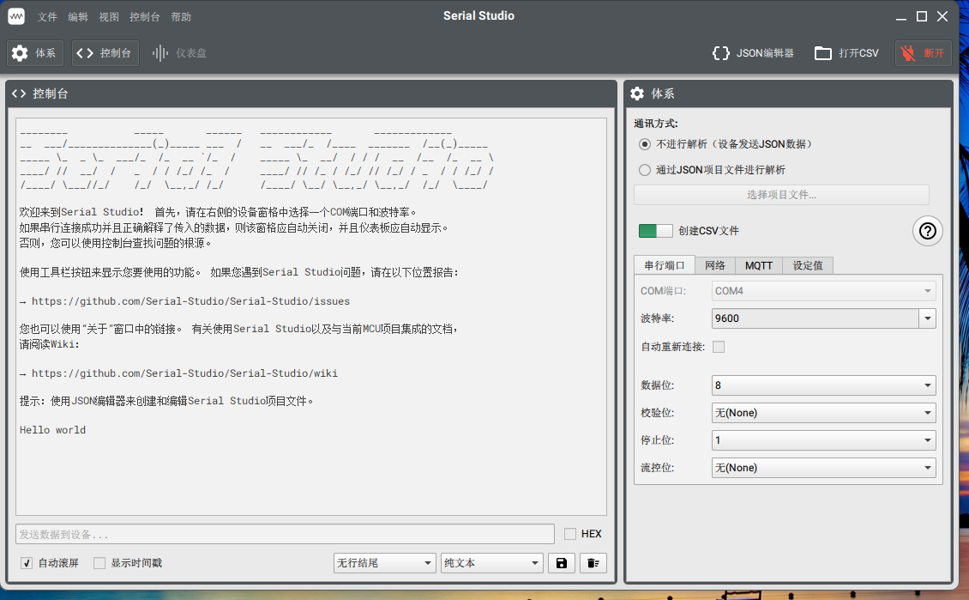Click the Serial Studio app logo icon
This screenshot has height=600, width=969.
[16, 16]
